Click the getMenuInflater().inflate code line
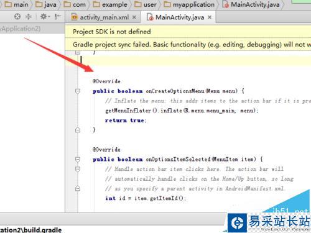The image size is (311, 233). 182,111
